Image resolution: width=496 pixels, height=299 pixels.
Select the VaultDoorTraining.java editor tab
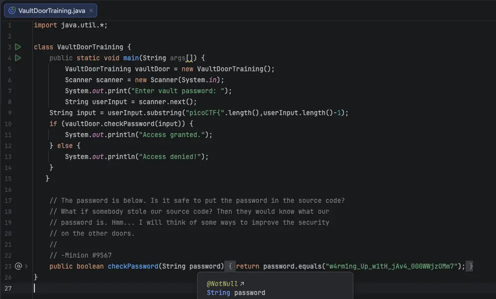coord(51,10)
